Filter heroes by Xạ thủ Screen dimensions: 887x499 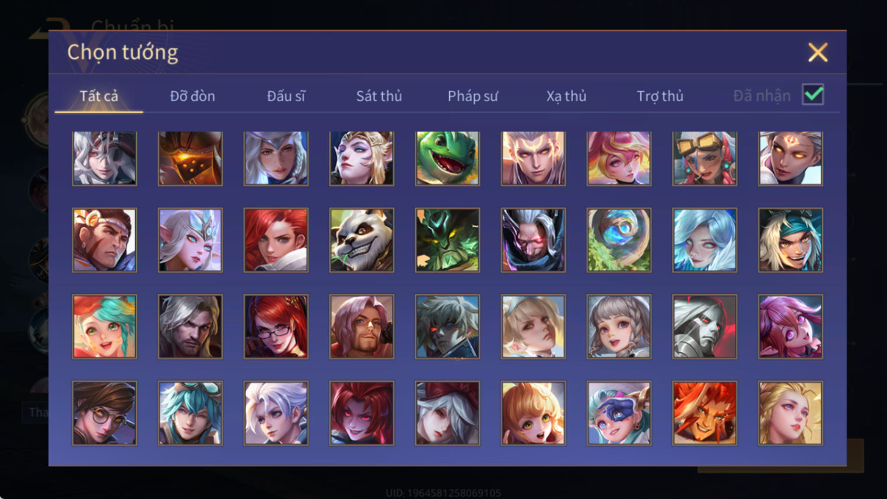pos(566,96)
